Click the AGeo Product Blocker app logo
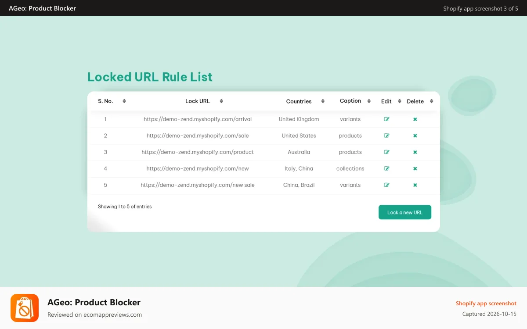The height and width of the screenshot is (329, 527). (x=25, y=308)
